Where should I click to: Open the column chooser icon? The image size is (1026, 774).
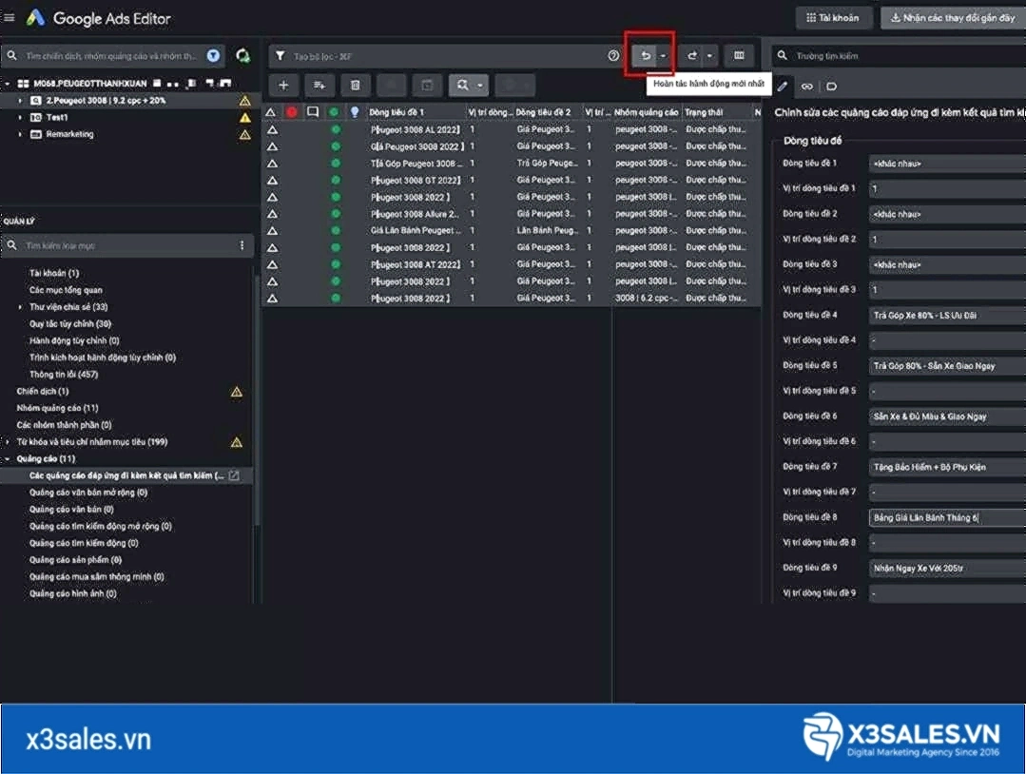coord(739,55)
